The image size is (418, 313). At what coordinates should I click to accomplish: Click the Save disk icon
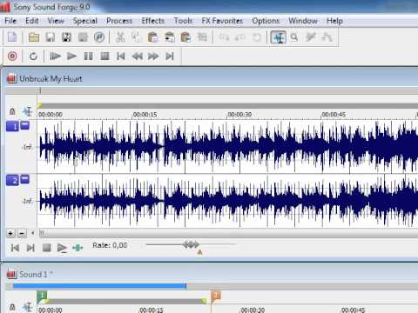(x=51, y=37)
